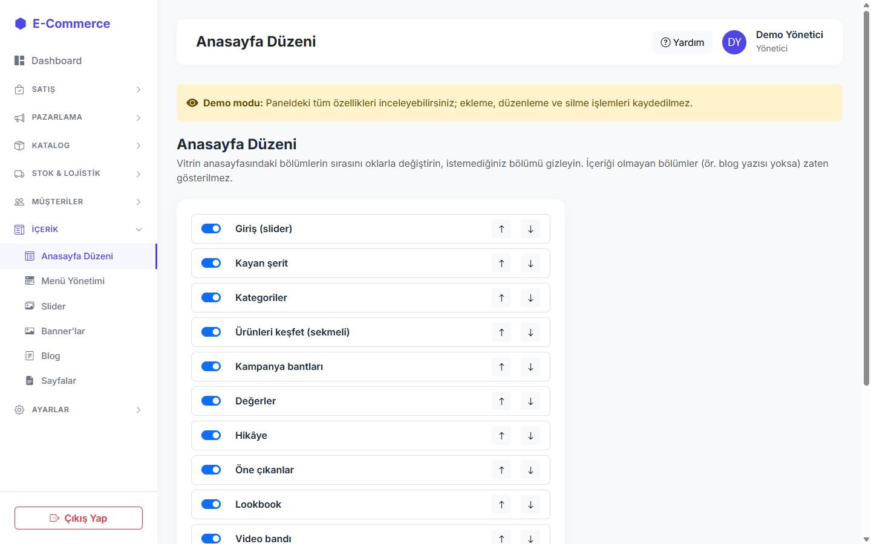
Task: Expand the MÜŞTERİLER menu group
Action: click(79, 202)
